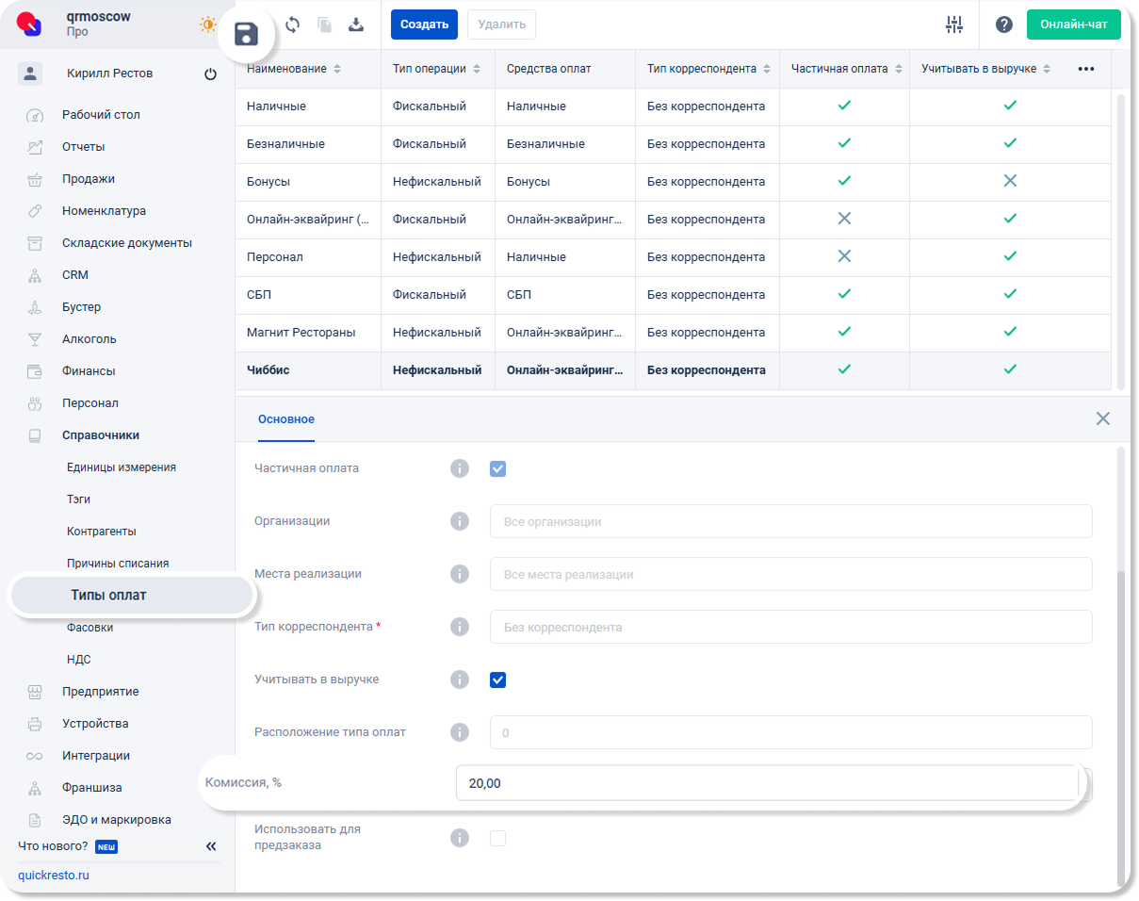Enable Использовать для предзаказа checkbox
Screen dimensions: 1139x901
coord(497,838)
